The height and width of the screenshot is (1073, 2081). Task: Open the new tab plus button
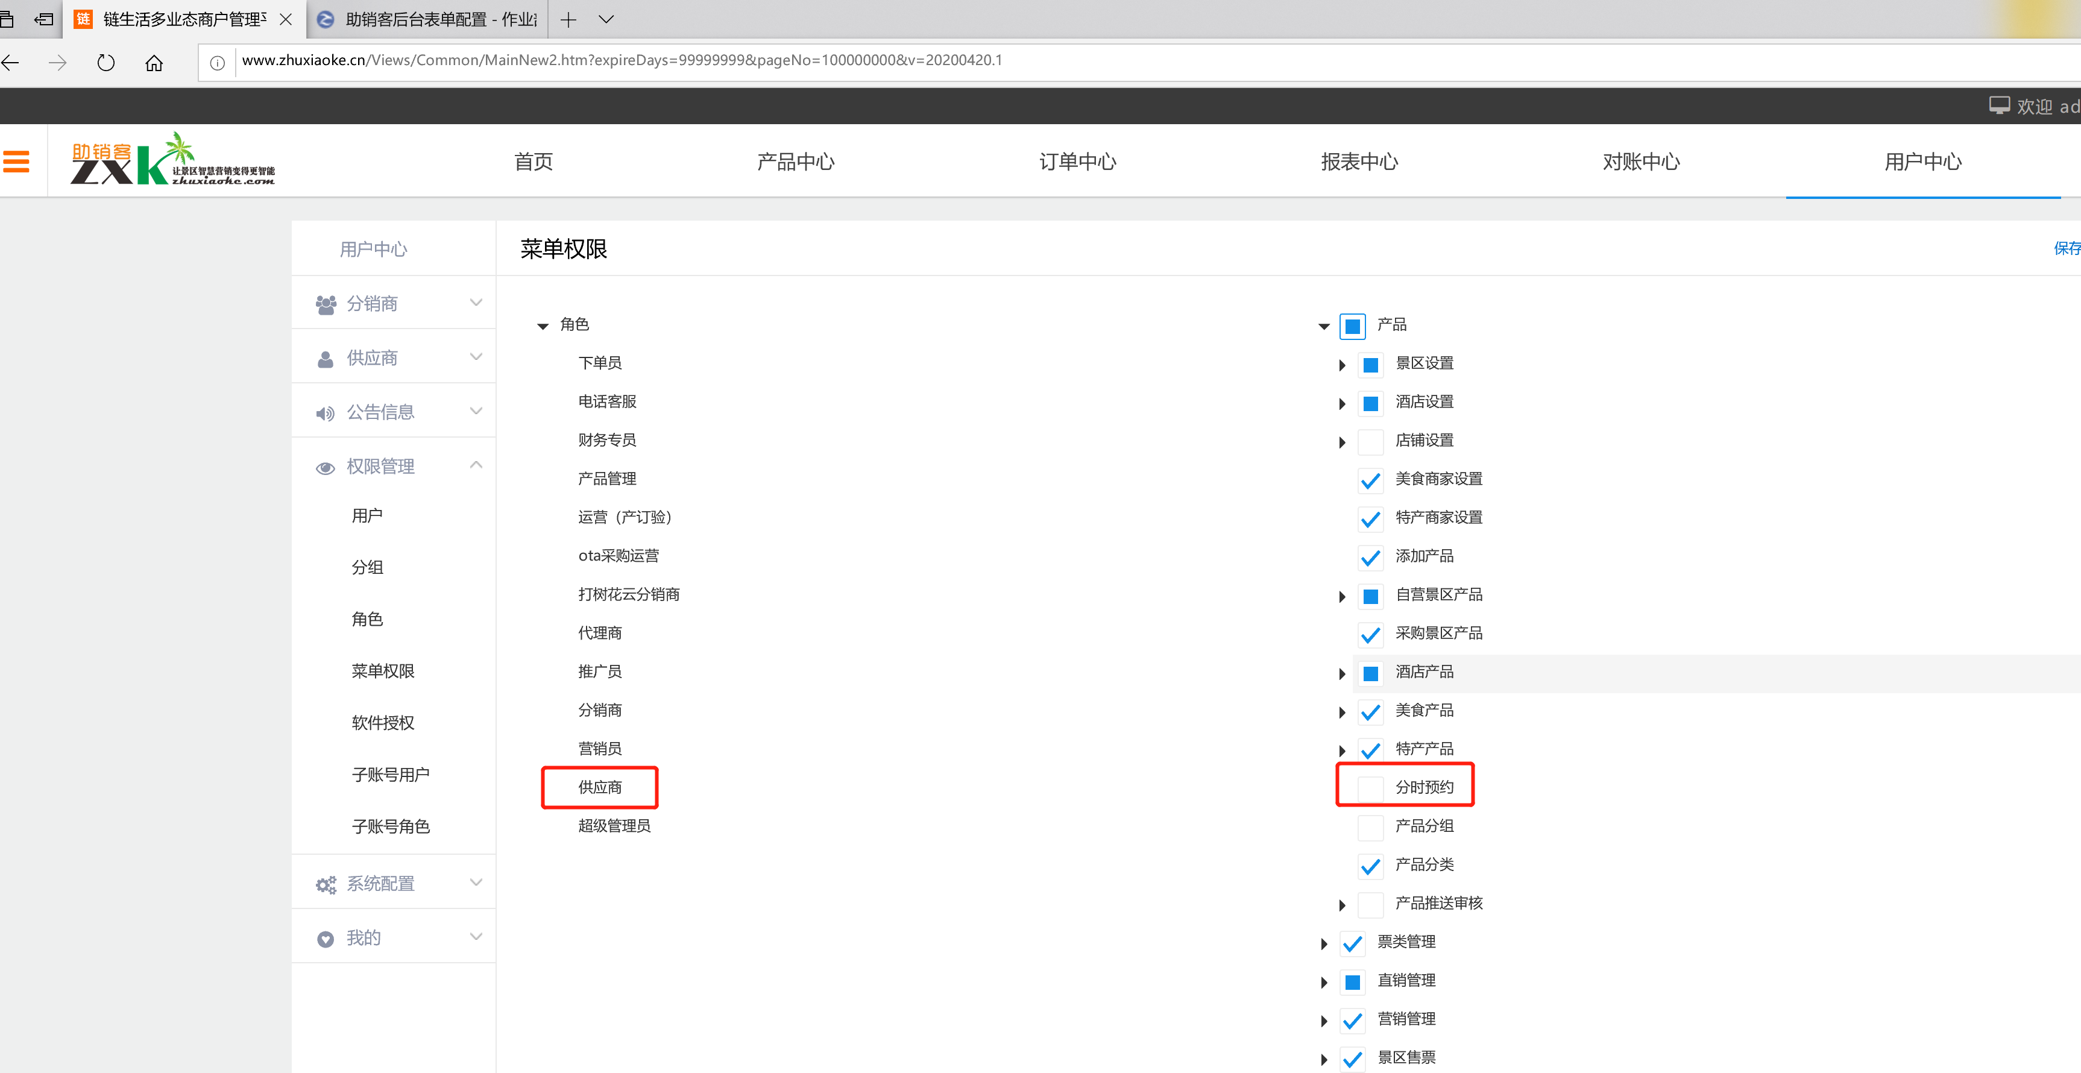tap(568, 19)
